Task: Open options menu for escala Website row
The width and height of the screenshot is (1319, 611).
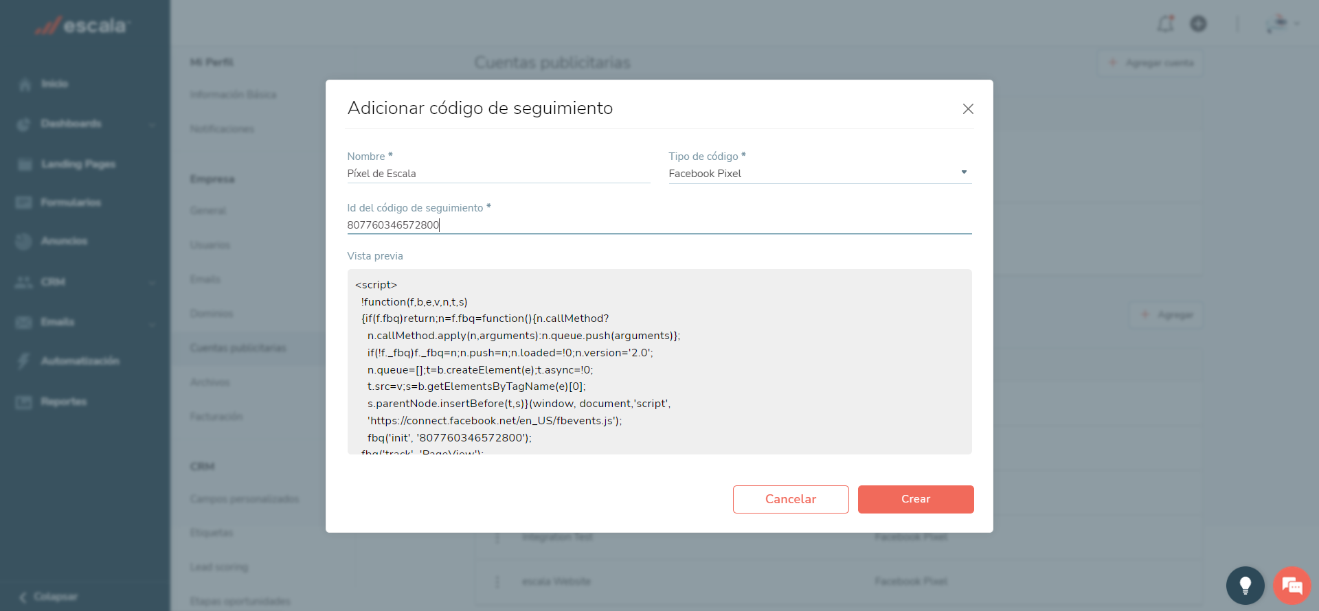Action: click(x=497, y=581)
